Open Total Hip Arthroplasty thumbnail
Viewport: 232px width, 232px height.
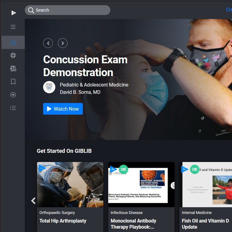coord(70,185)
